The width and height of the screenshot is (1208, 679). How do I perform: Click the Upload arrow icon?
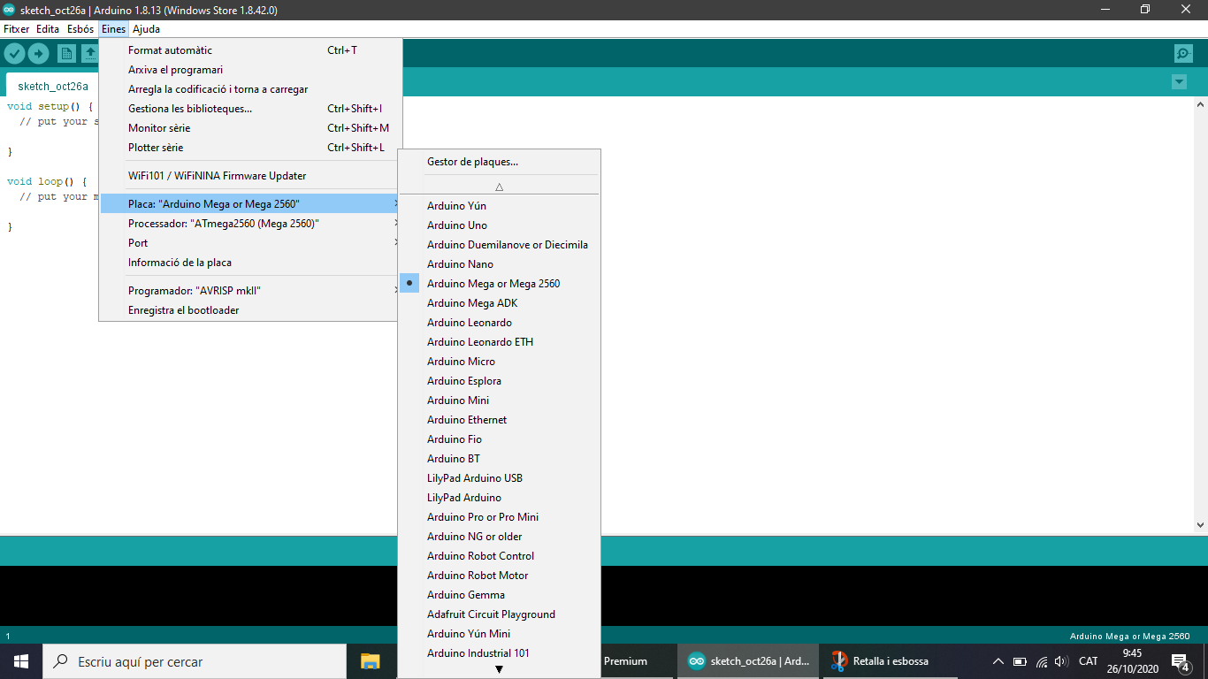[38, 54]
